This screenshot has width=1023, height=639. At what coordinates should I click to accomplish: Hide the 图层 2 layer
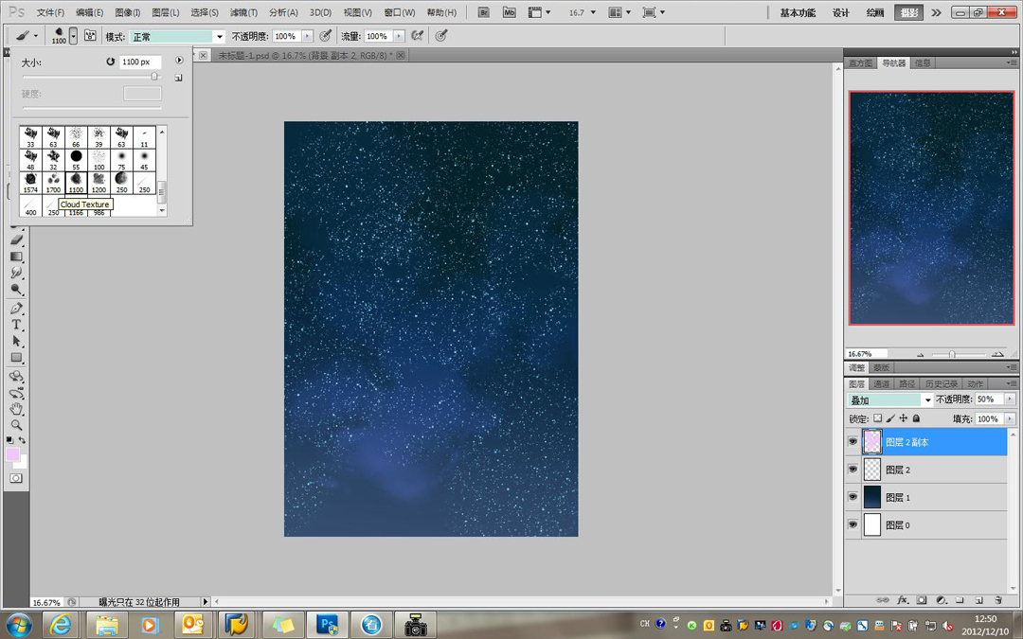(x=852, y=470)
